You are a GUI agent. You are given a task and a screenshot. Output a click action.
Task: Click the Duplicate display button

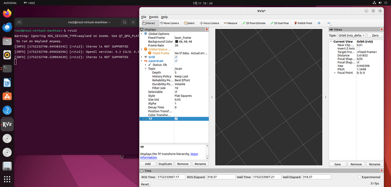[165, 164]
